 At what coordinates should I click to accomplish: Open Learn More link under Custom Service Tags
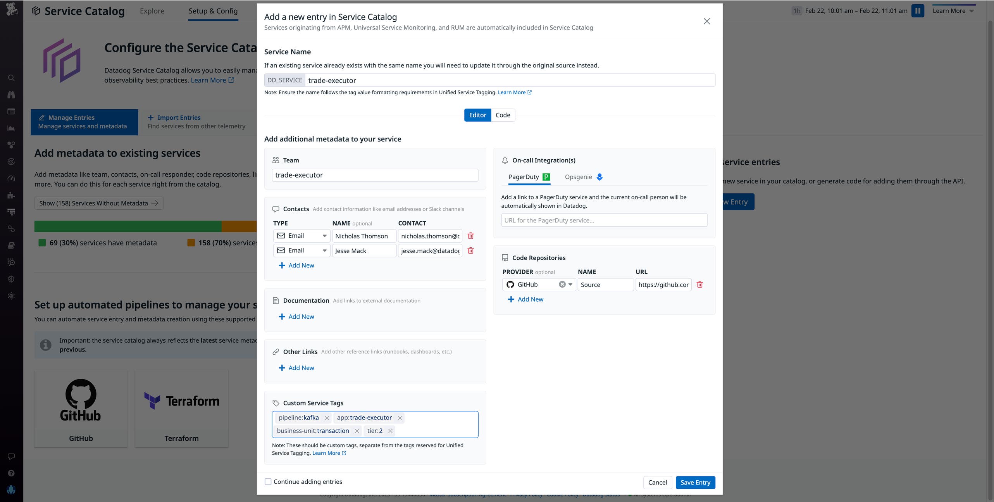(329, 453)
